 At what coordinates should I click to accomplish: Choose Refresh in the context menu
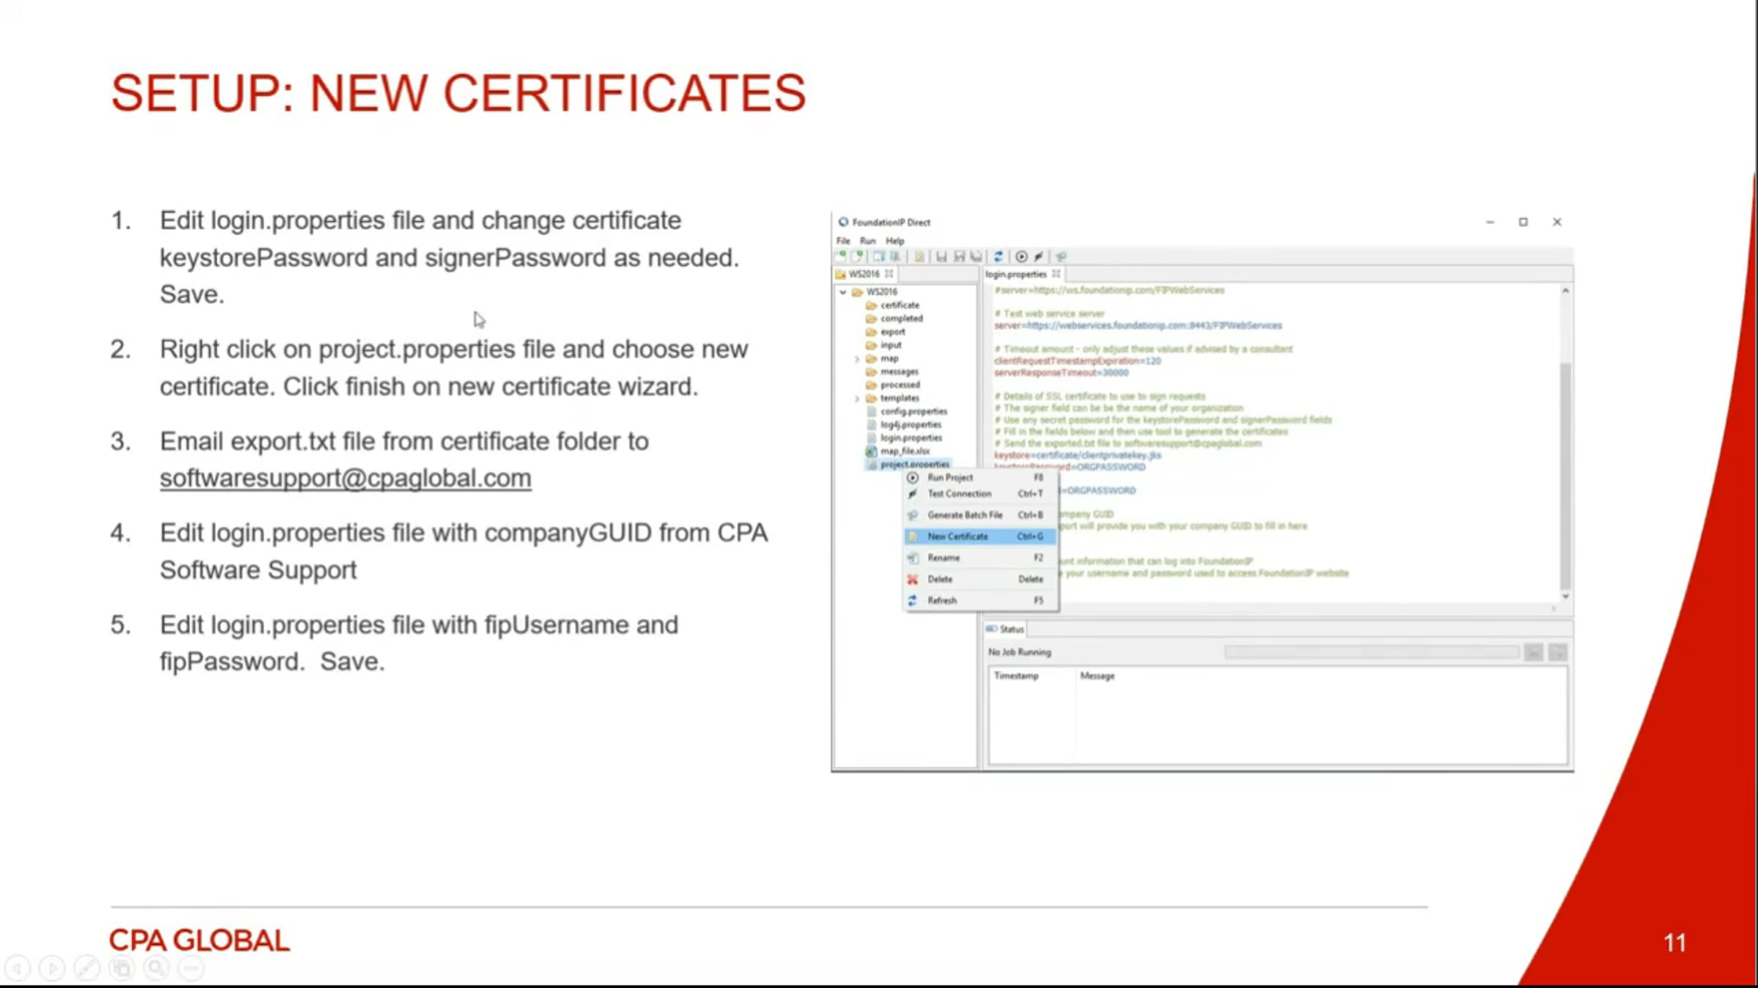979,600
